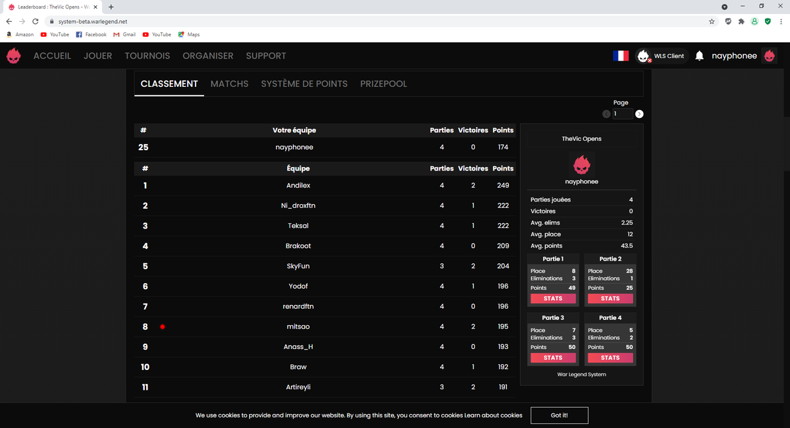Open the TOURNOIS menu
The image size is (790, 428).
click(x=147, y=56)
